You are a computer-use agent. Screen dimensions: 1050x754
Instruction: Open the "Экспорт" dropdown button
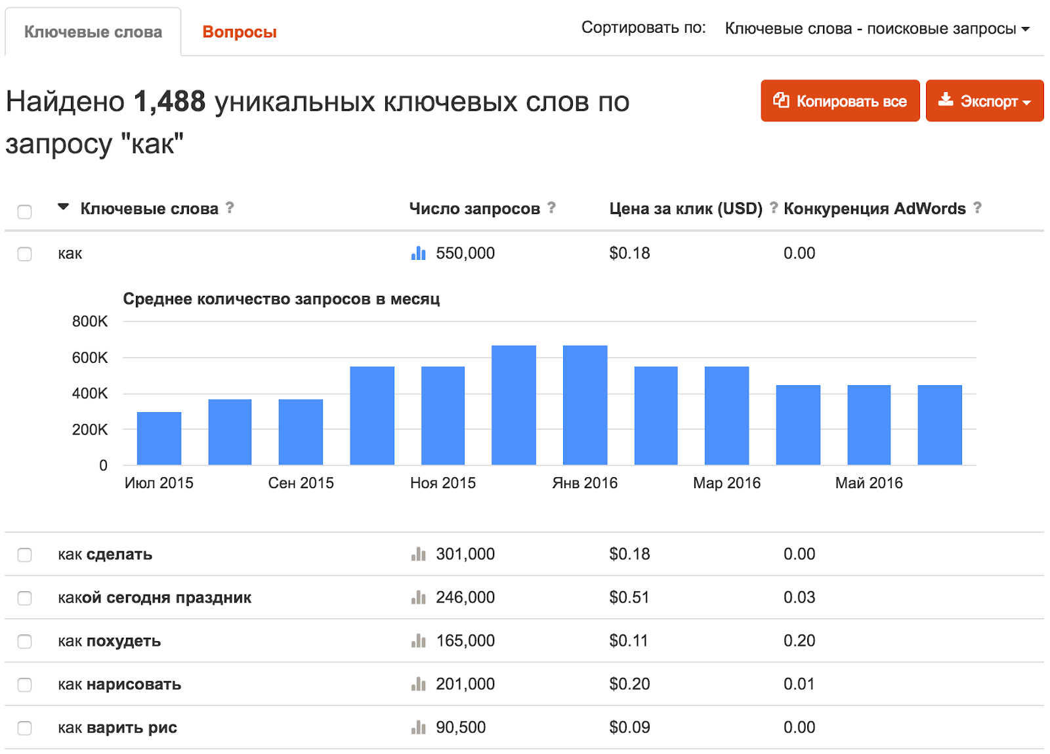[984, 101]
